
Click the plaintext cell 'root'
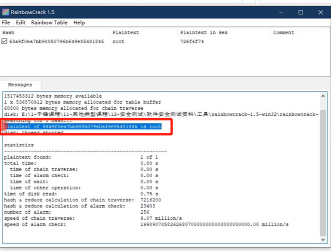coord(118,42)
